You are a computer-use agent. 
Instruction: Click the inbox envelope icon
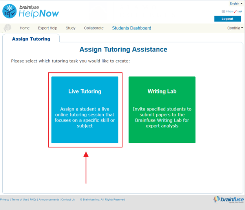223,11
